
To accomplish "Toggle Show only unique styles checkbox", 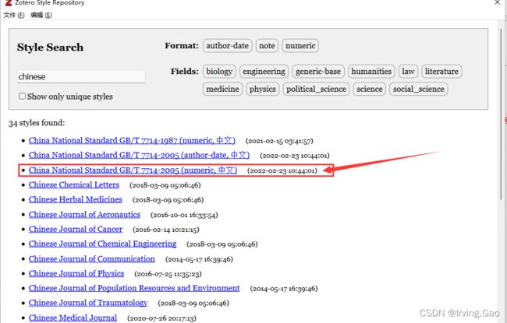I will [x=23, y=97].
